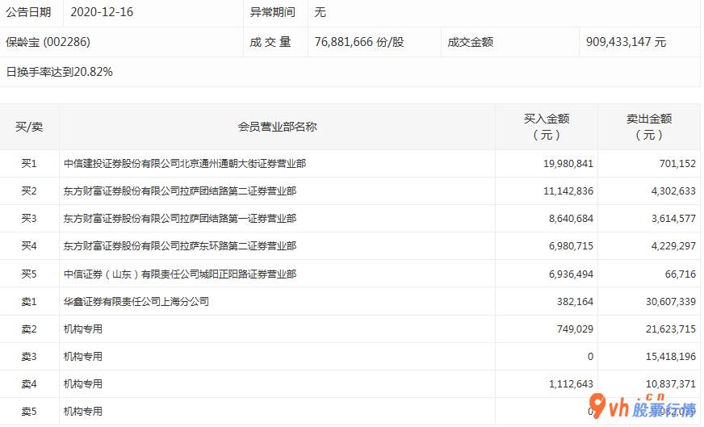Select the announcement date value 2020-12-16
704x427 pixels.
(102, 12)
